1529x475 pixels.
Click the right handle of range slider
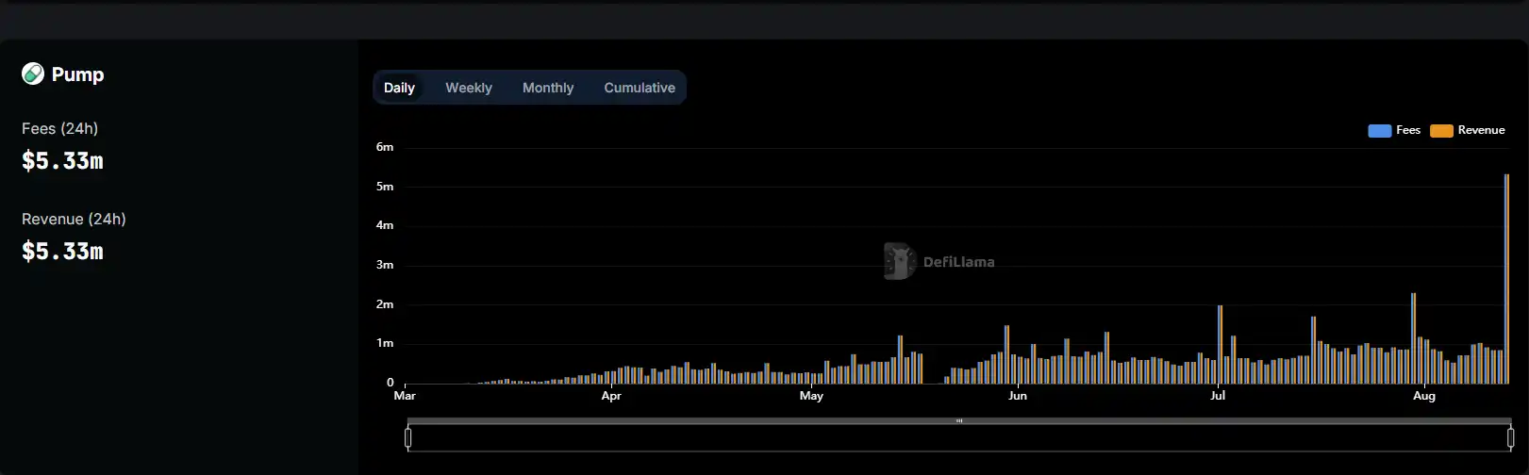click(x=1510, y=437)
